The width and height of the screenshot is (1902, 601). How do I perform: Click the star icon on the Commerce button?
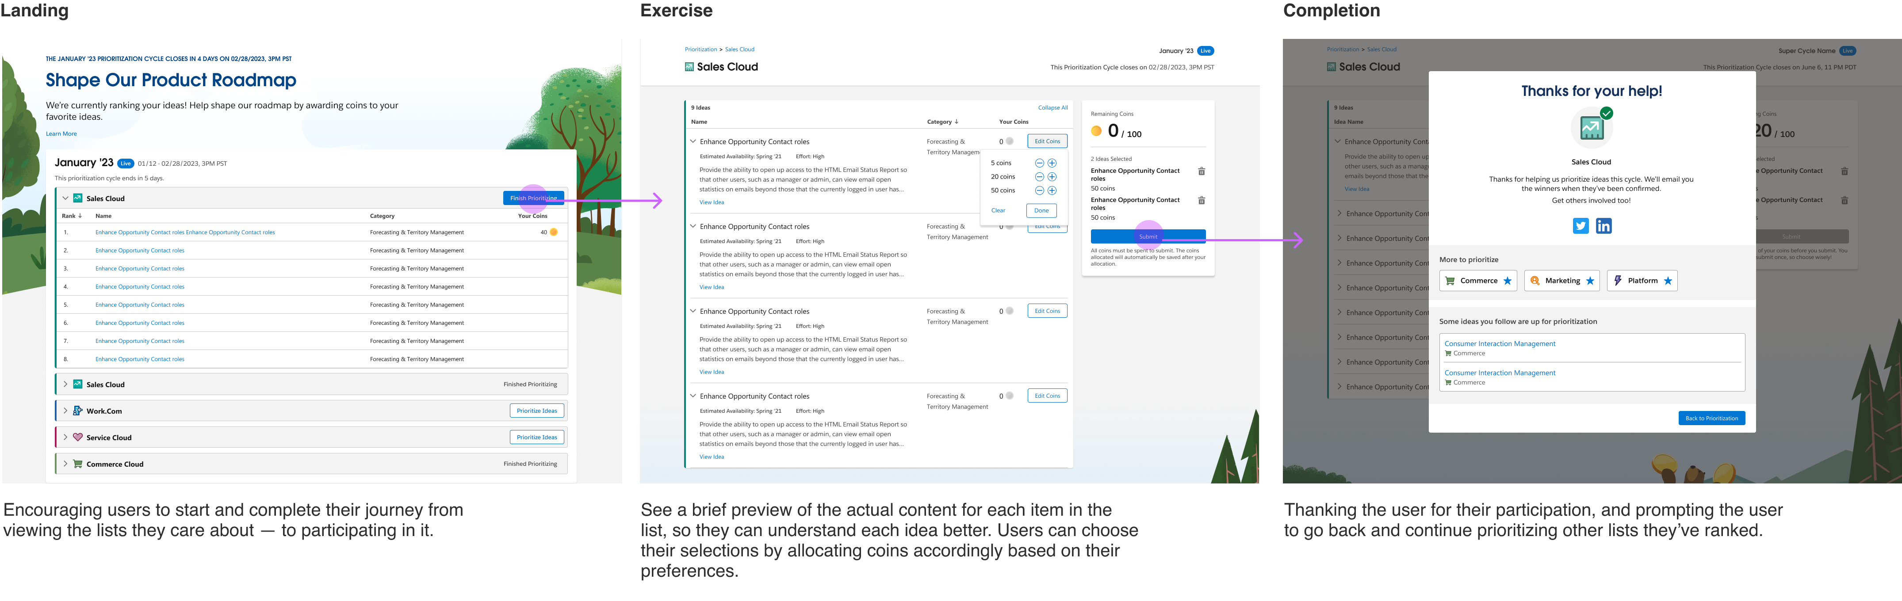(x=1507, y=281)
